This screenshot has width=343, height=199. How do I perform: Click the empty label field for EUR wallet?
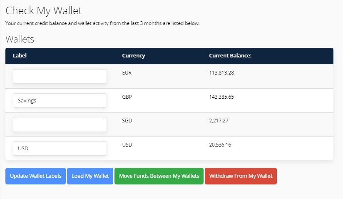click(60, 76)
